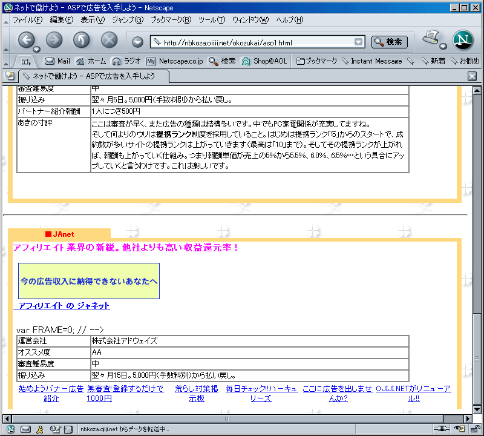The width and height of the screenshot is (484, 436).
Task: Open the OJIJI.NETがリニューアル!! link
Action: point(414,394)
